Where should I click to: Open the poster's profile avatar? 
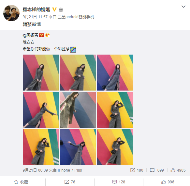(x=11, y=13)
